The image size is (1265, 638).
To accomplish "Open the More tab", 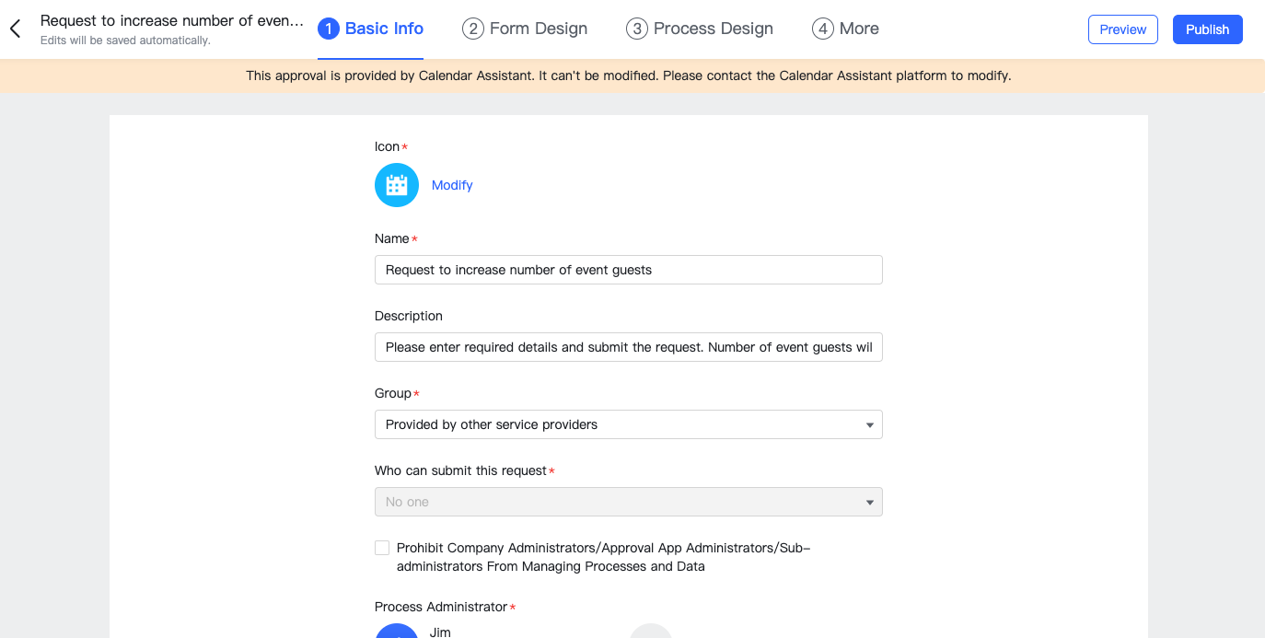I will 858,29.
